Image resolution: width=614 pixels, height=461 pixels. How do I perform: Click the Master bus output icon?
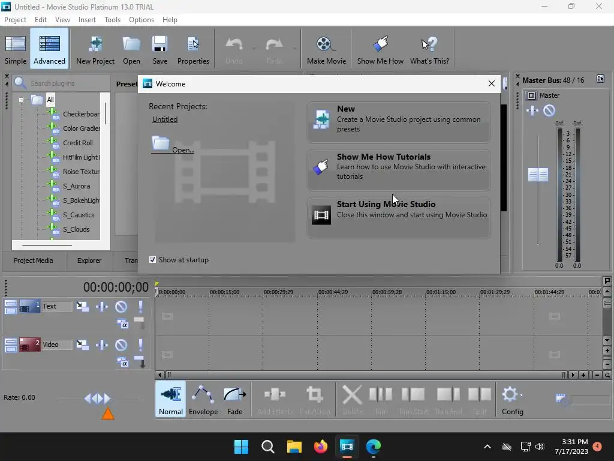point(531,95)
